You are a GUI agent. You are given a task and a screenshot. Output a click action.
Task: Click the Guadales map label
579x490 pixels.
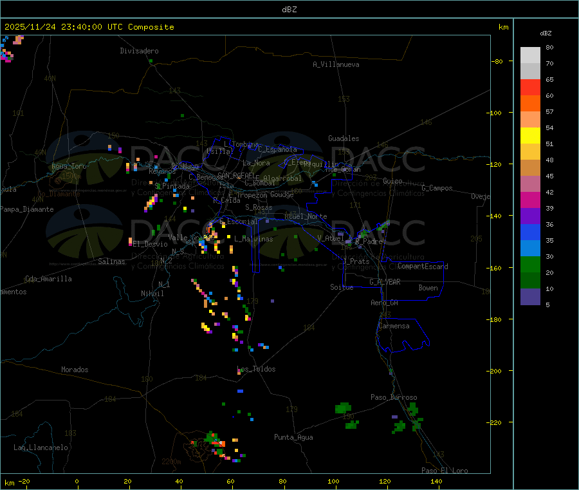pos(344,138)
